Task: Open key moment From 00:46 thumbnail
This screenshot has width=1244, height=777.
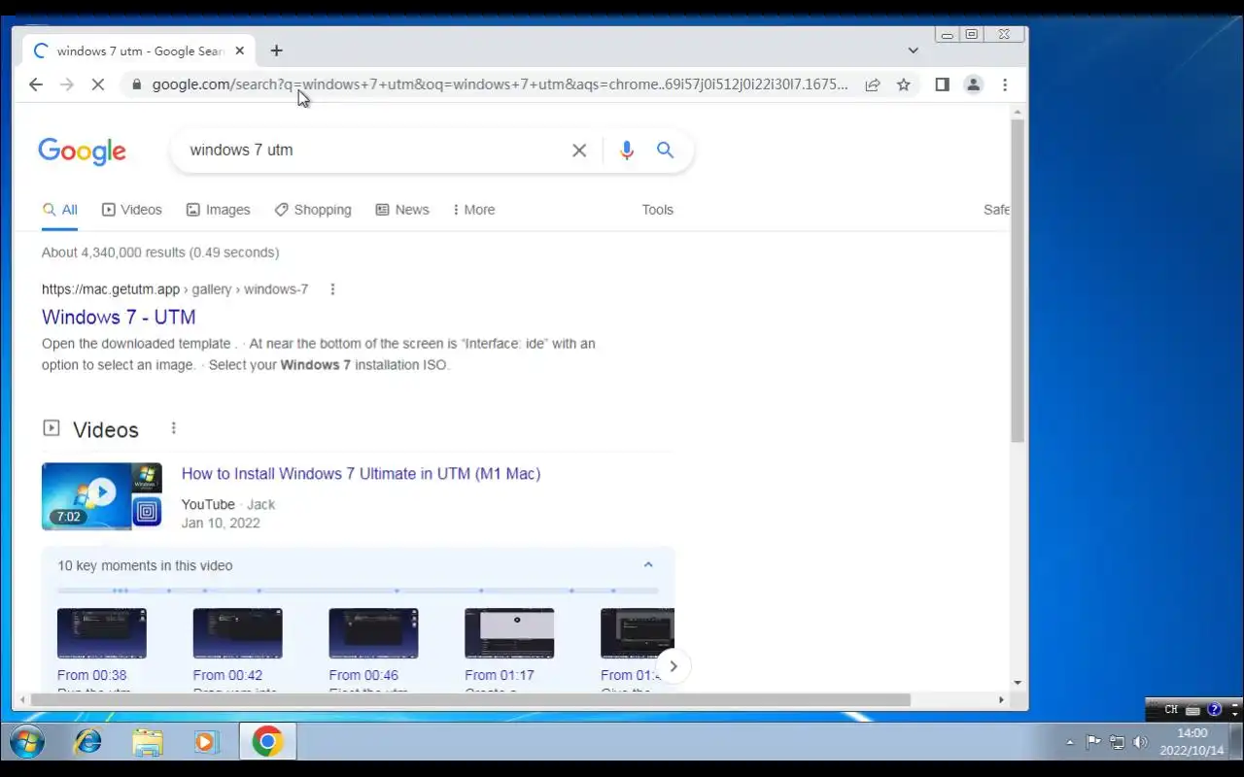Action: pyautogui.click(x=374, y=633)
